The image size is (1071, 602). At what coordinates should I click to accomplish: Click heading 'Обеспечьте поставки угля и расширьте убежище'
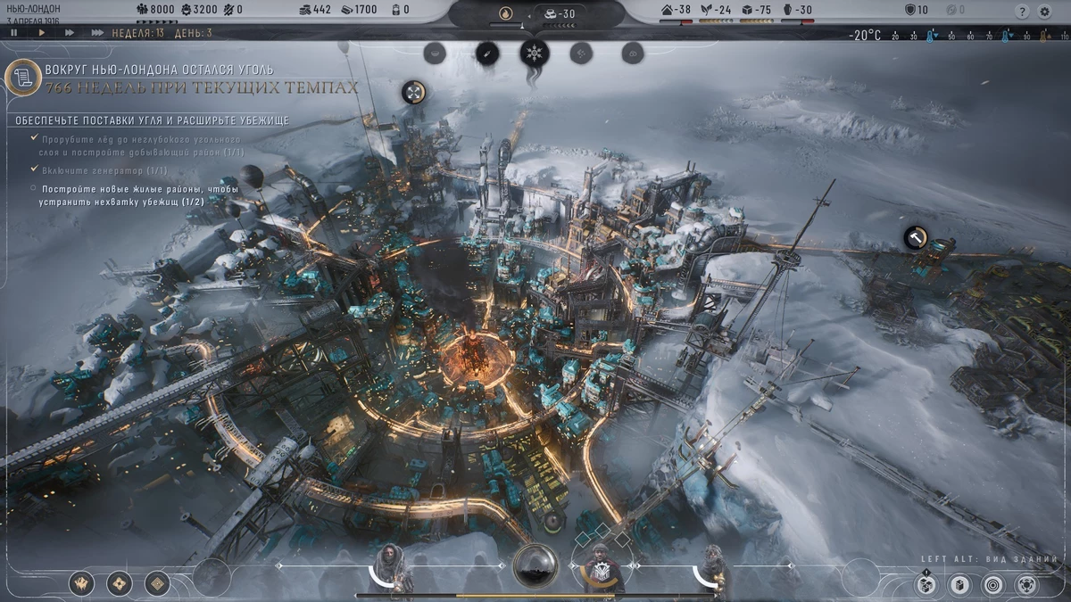152,120
